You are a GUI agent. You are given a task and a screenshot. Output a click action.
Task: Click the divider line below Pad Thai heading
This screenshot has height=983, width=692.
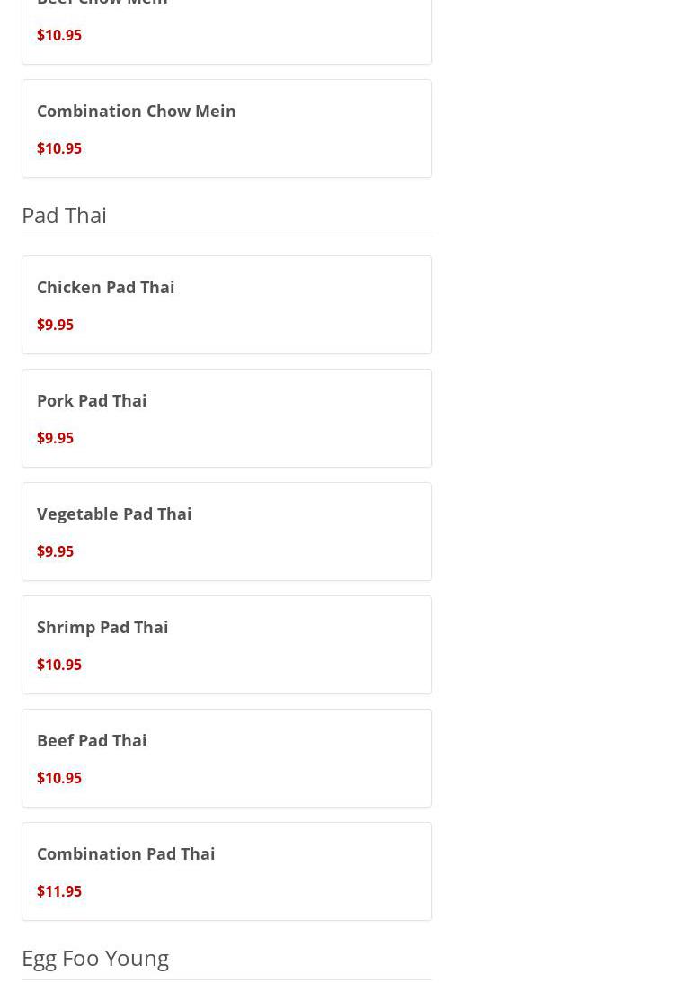[226, 237]
